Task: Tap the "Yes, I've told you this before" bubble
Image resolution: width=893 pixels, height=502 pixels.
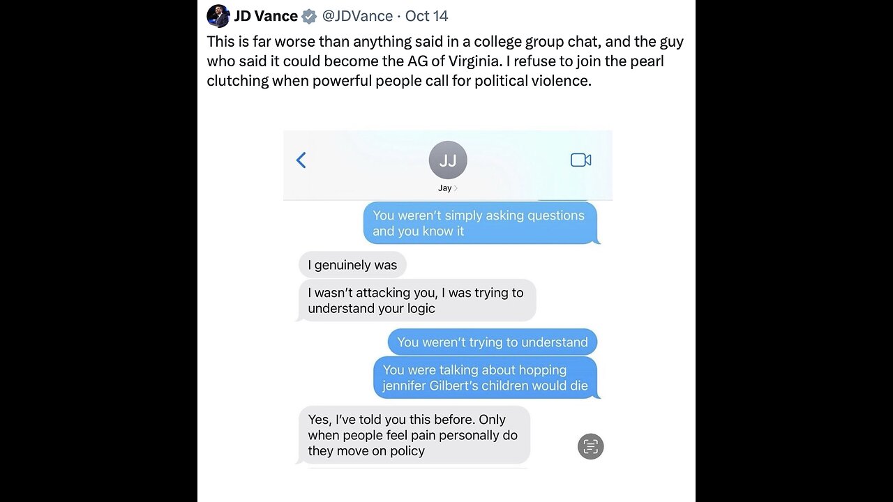Action: click(413, 435)
